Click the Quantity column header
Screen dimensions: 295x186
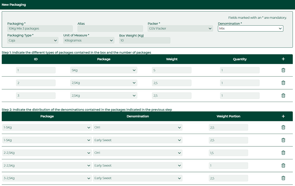pos(240,59)
